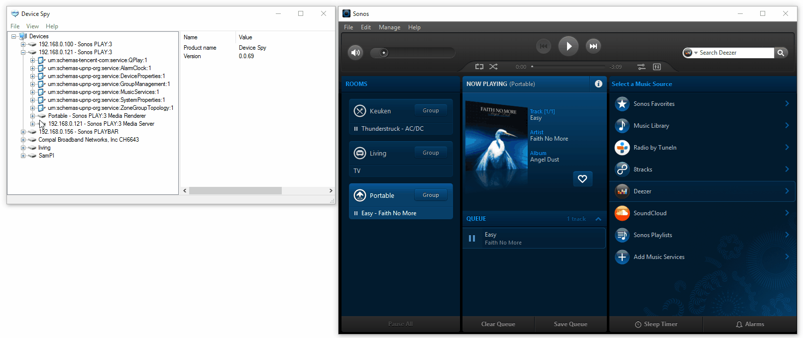
Task: Toggle repeat mode icon
Action: (x=479, y=67)
